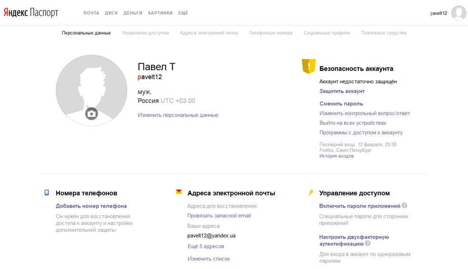This screenshot has height=269, width=468.
Task: Open ПОЧТА in the top menu
Action: pos(91,13)
